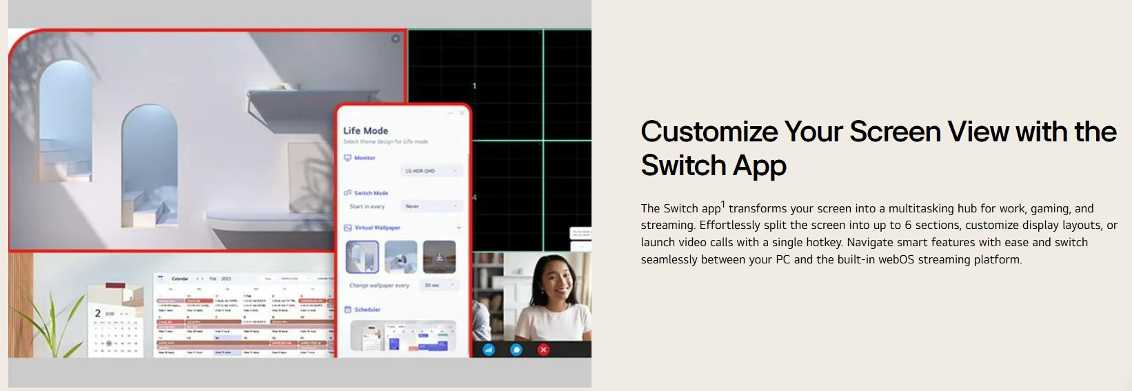Click the Scheduler preview image
The height and width of the screenshot is (391, 1132).
click(403, 336)
